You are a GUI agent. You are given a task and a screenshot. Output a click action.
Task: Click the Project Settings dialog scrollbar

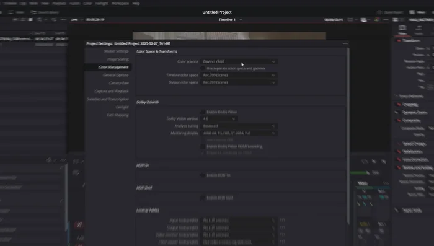click(x=348, y=136)
